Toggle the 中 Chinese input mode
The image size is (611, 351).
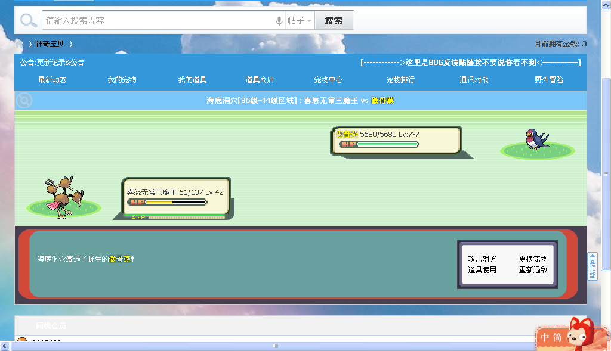pyautogui.click(x=545, y=337)
